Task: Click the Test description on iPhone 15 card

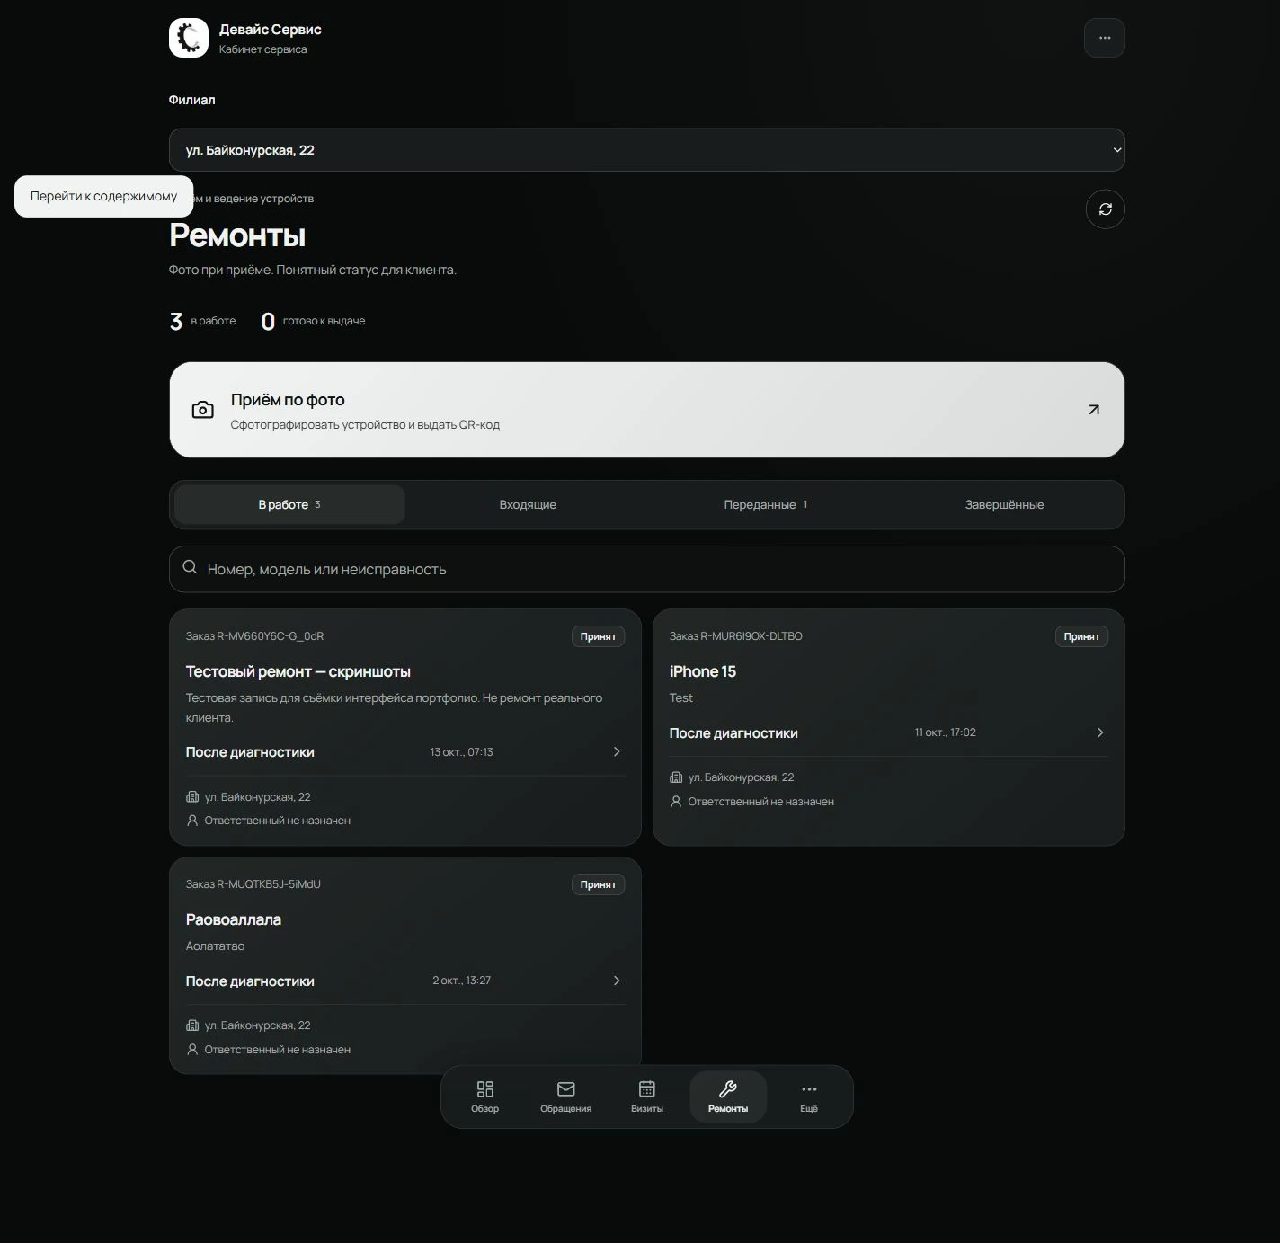Action: coord(680,697)
